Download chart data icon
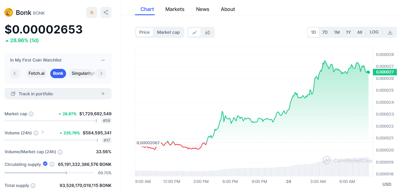400x192 pixels. click(x=390, y=32)
